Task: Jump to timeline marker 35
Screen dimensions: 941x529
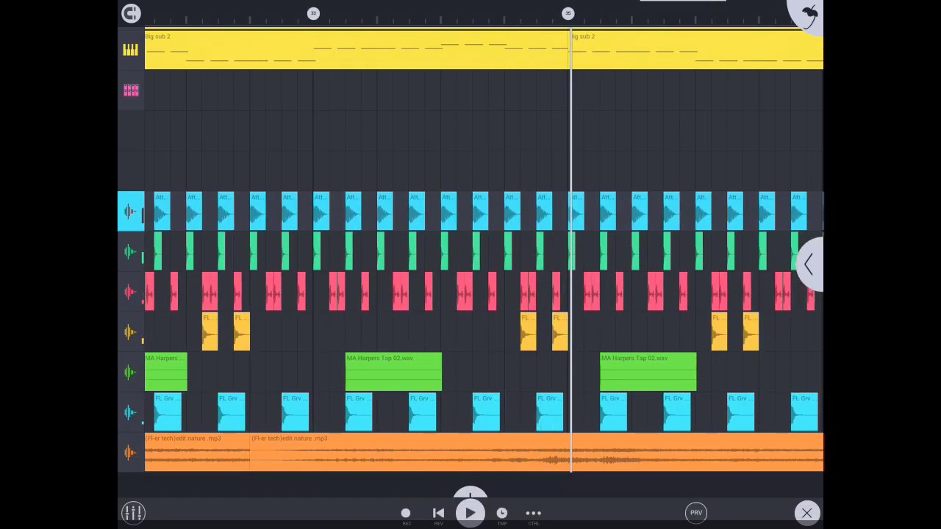Action: 568,13
